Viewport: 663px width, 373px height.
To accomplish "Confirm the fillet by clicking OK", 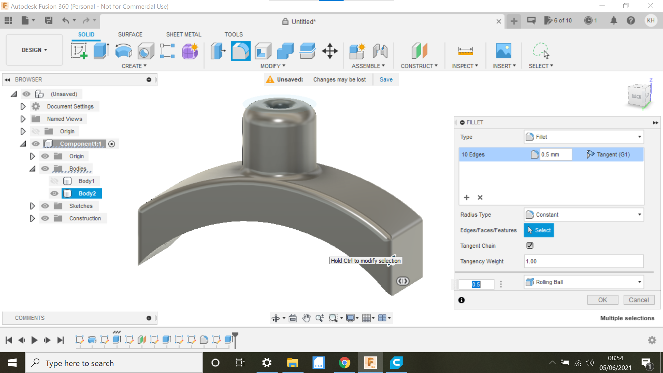I will [x=602, y=300].
